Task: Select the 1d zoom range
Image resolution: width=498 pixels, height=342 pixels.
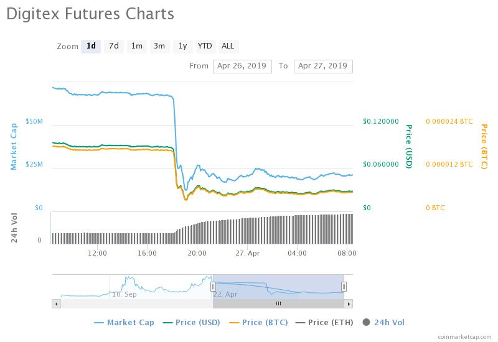Action: tap(91, 46)
